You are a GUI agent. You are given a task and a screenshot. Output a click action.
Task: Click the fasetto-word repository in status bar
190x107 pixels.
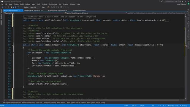pyautogui.click(x=173, y=106)
